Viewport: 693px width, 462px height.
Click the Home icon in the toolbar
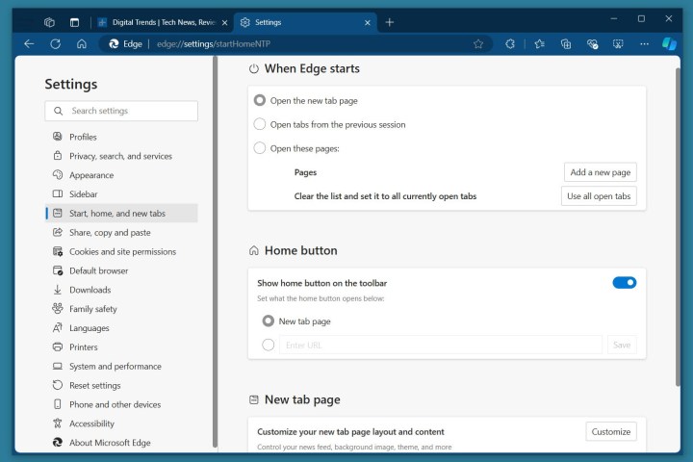(x=82, y=43)
